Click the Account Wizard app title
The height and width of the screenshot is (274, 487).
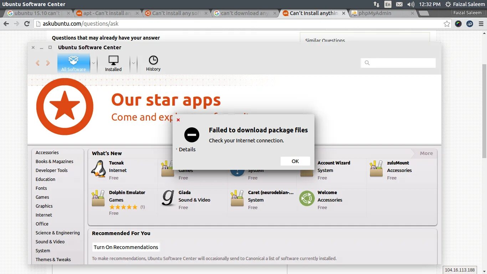(x=334, y=163)
